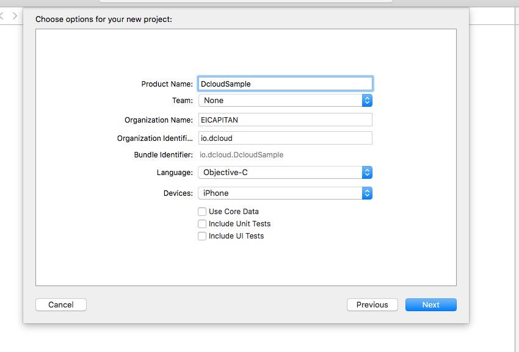Click the Language popup stepper arrows

(x=367, y=173)
